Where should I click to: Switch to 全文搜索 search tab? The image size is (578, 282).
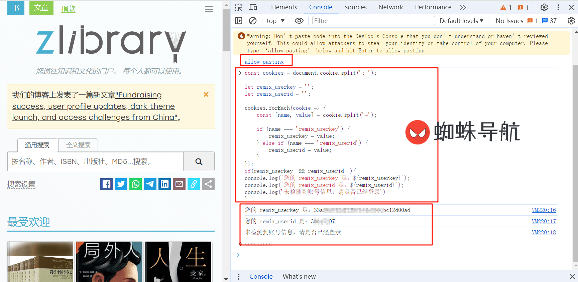pos(78,145)
